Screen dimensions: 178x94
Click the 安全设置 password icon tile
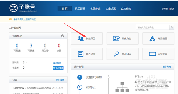[x=153, y=54]
